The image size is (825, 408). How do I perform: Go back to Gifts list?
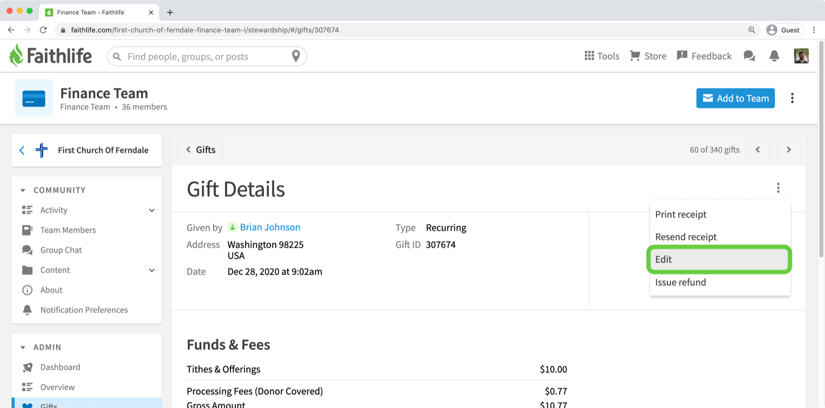tap(200, 150)
